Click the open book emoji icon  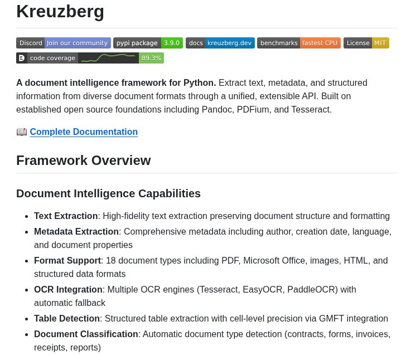point(22,132)
